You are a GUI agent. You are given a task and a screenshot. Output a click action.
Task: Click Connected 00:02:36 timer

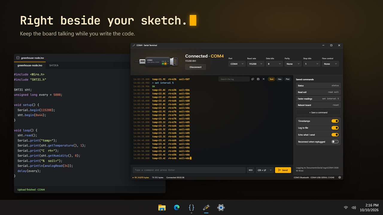pos(175,177)
